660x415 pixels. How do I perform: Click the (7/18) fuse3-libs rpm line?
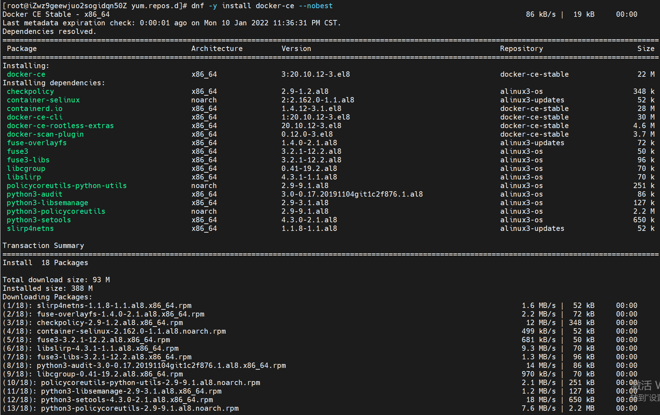tap(320, 357)
